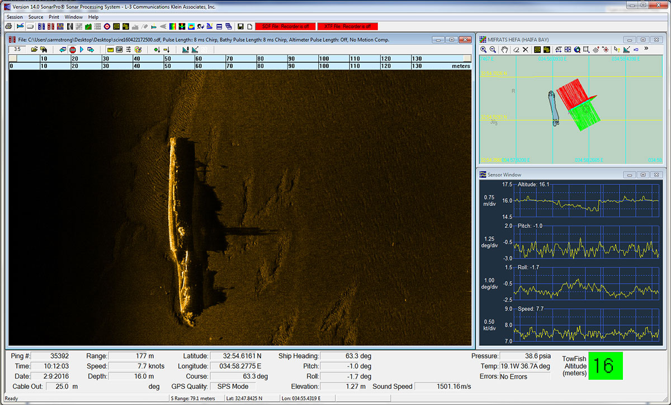Toggle the yellow ruler scale-lines icon
The height and width of the screenshot is (405, 671).
click(111, 50)
